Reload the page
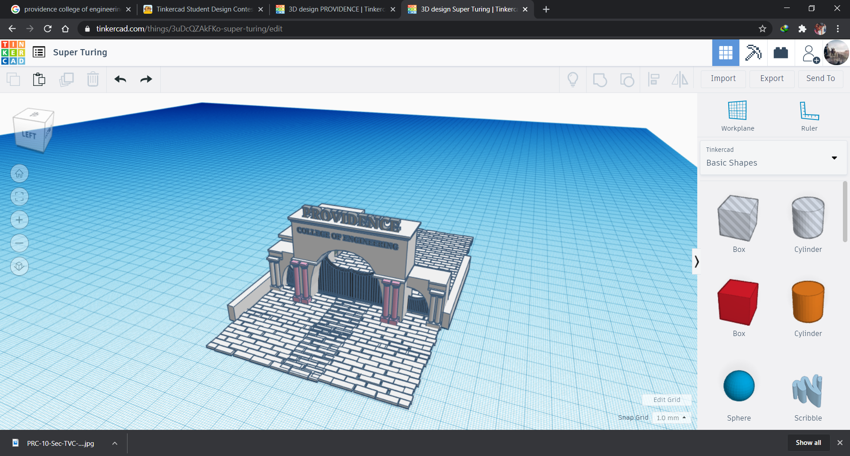 point(47,29)
